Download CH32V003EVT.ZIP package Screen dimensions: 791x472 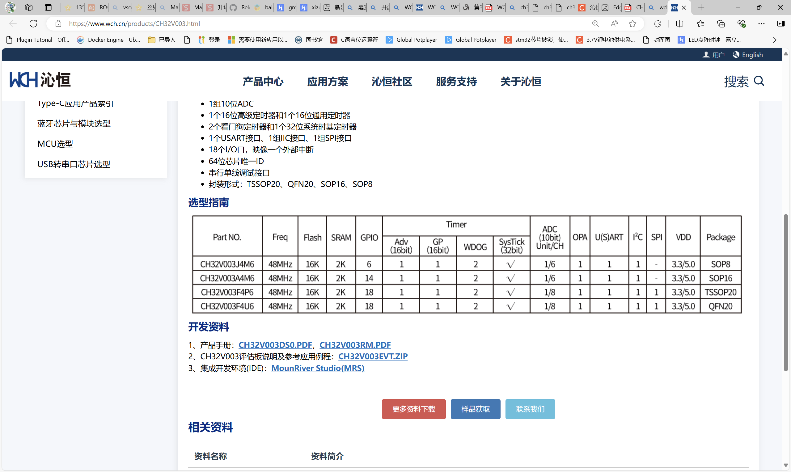pos(373,356)
